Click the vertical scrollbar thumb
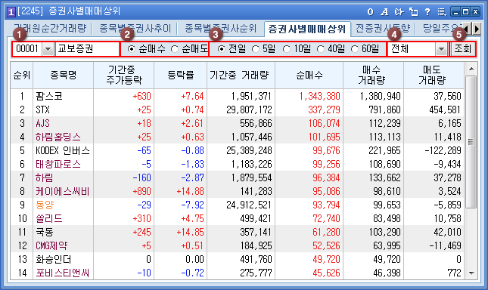This screenshot has width=488, height=290. tap(471, 142)
